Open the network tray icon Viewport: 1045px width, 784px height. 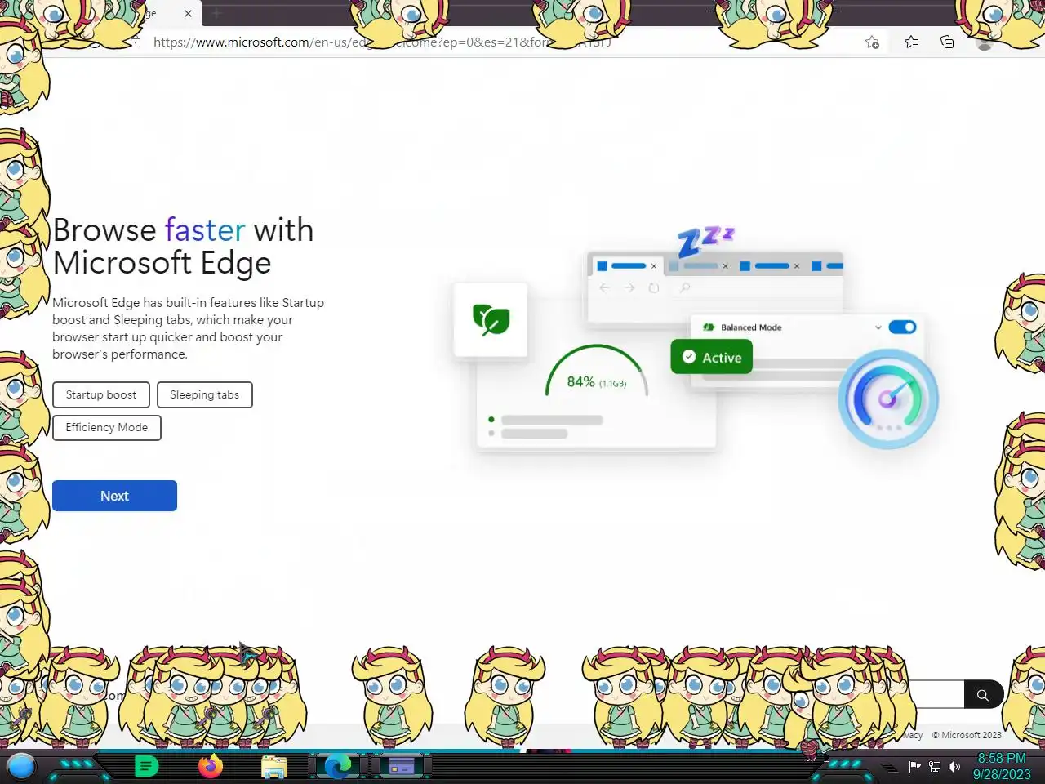935,767
